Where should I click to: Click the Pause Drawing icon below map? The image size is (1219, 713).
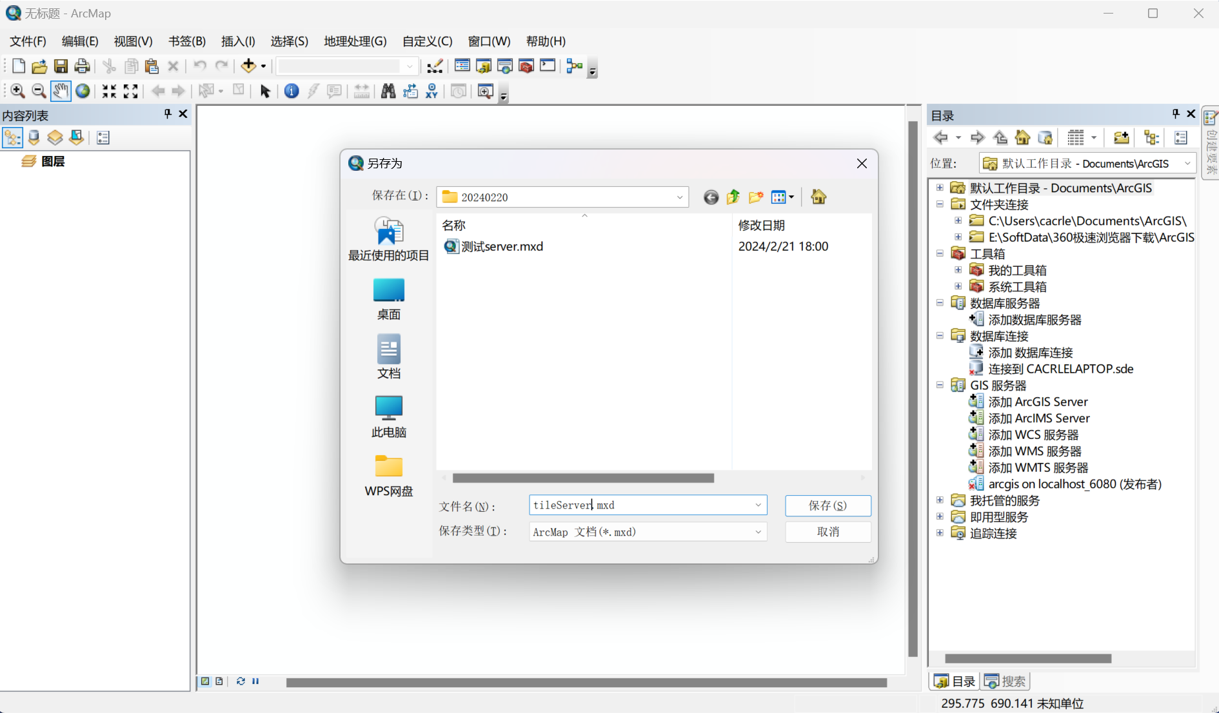tap(256, 681)
